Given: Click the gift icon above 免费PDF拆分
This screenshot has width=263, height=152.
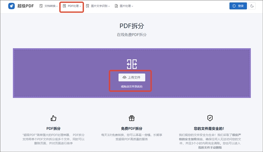Looking at the screenshot, I should (x=131, y=118).
